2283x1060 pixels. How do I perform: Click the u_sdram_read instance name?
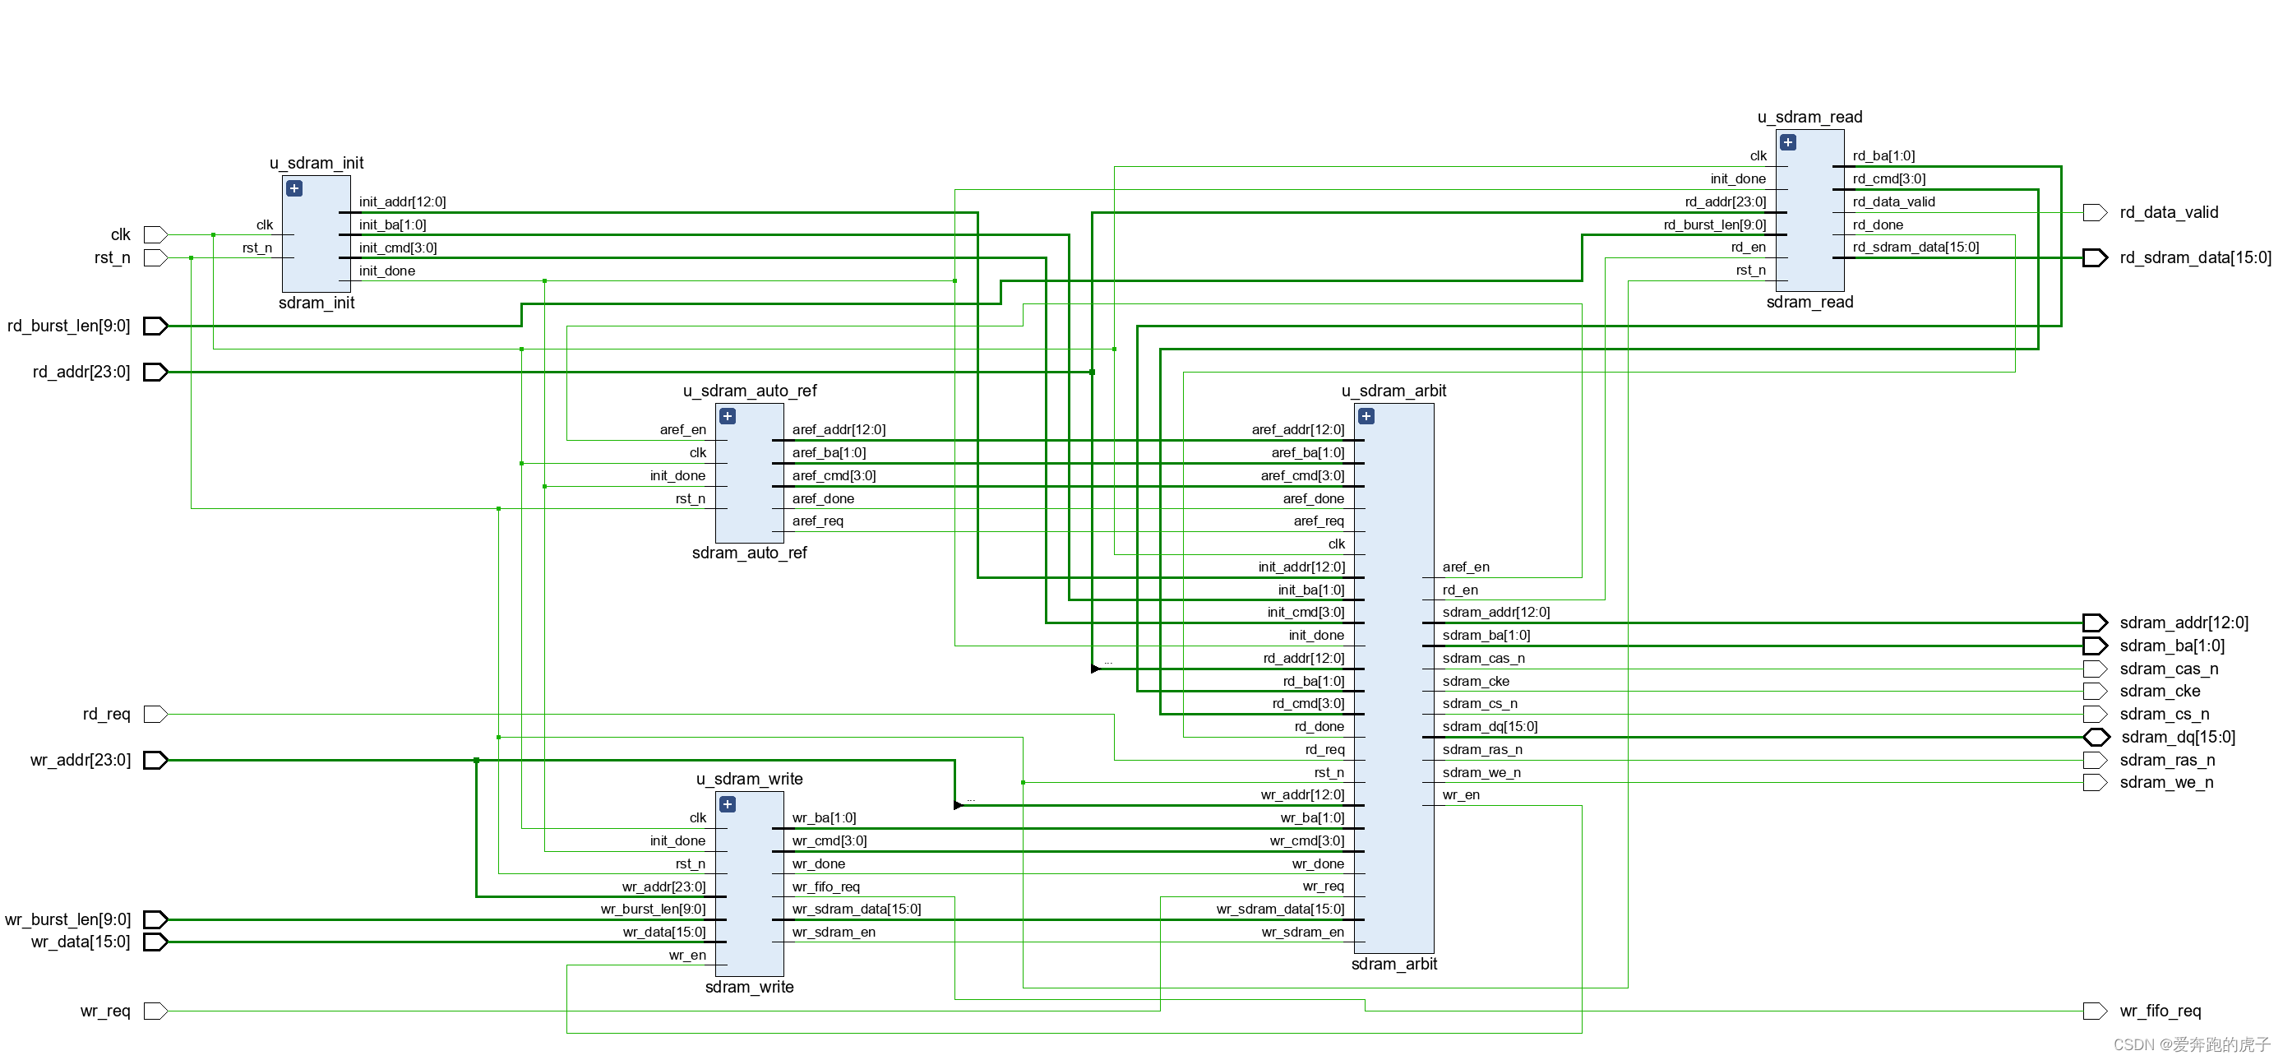(1809, 117)
